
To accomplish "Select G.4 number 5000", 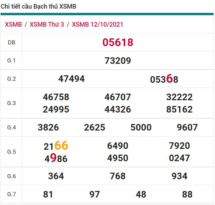I will (141, 127).
